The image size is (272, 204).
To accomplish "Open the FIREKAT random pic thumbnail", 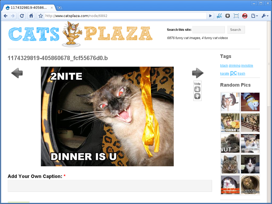I will coord(230,123).
